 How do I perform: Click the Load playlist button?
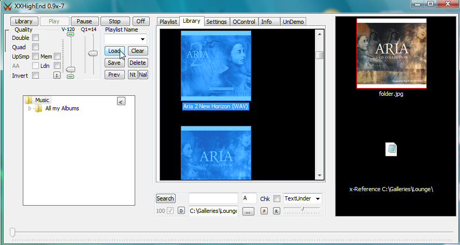(x=114, y=51)
